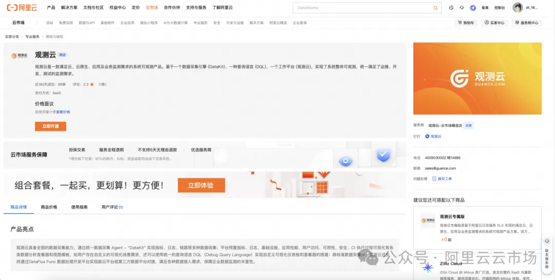Open the 服务商中心 button
The image size is (555, 280).
(526, 23)
